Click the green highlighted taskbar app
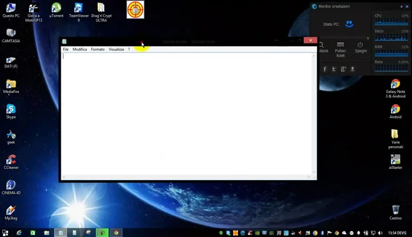The image size is (412, 237). click(102, 232)
